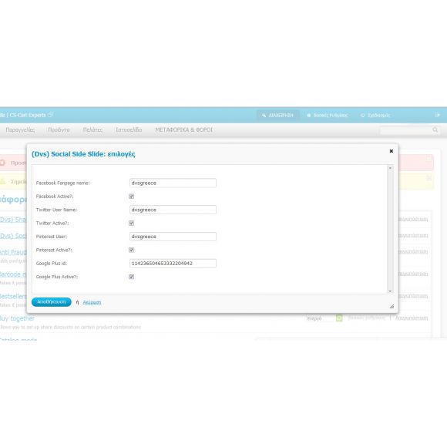Click the 'Facebook Fanpage name:' label
This screenshot has height=447, width=447.
coord(62,183)
